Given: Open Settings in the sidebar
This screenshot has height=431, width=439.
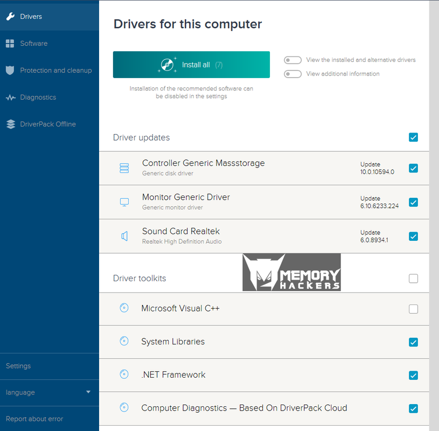Looking at the screenshot, I should tap(49, 366).
